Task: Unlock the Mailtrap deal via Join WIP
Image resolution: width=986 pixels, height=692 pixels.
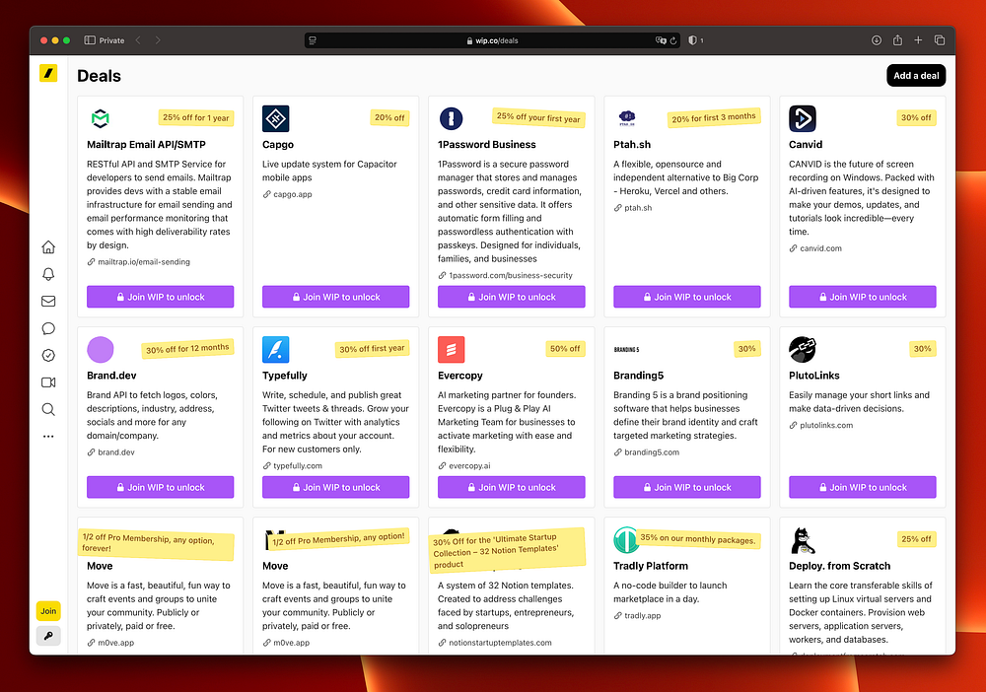Action: [x=161, y=297]
